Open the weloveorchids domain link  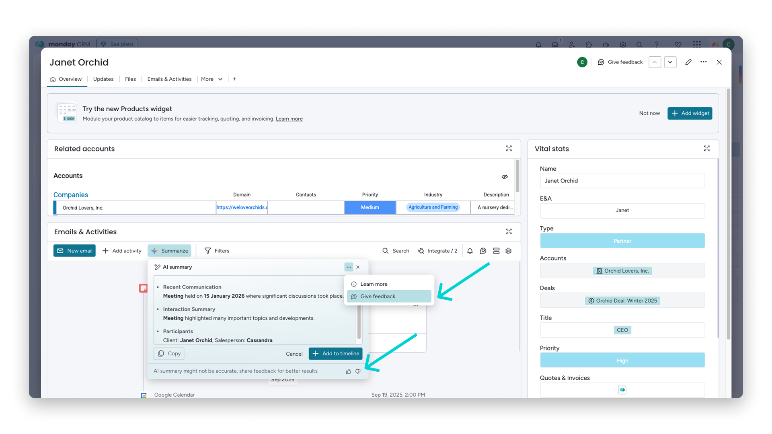coord(242,207)
